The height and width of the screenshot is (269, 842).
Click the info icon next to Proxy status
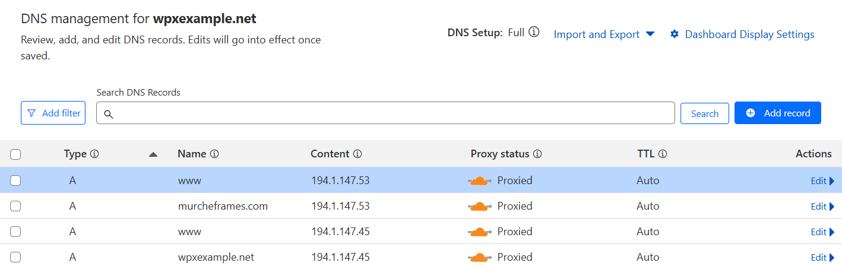[x=537, y=154]
